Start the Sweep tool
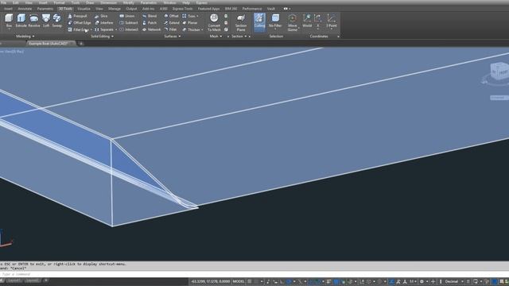The height and width of the screenshot is (286, 509). [56, 20]
